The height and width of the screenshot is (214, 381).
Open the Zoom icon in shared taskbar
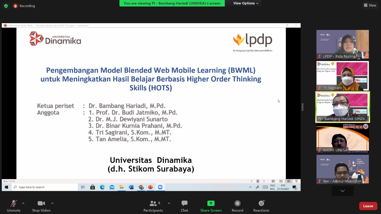pos(160,187)
